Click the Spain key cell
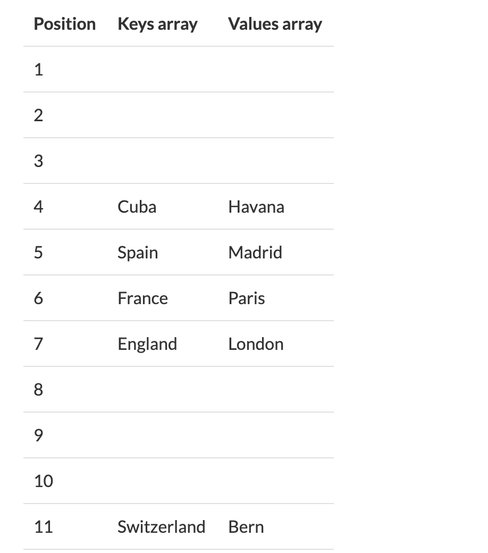488x553 pixels. [x=138, y=253]
